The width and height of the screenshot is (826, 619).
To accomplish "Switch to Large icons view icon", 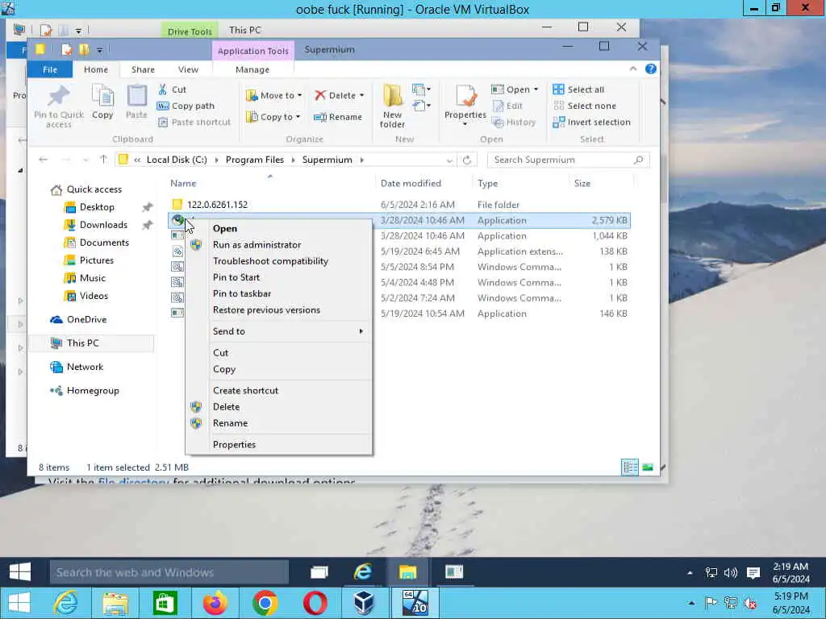I will click(x=648, y=467).
